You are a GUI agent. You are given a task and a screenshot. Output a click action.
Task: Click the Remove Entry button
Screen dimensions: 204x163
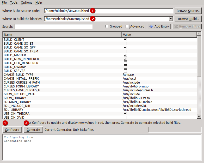point(187,26)
